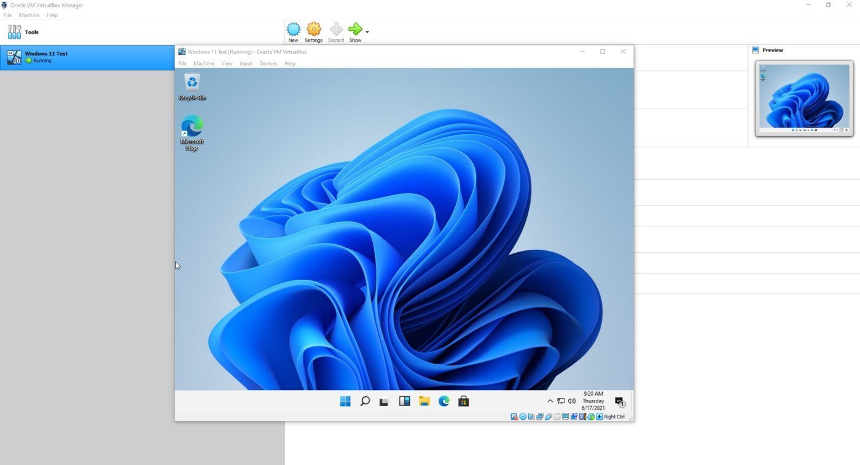Click the Right Ctrl host key label
This screenshot has width=860, height=465.
pyautogui.click(x=614, y=417)
